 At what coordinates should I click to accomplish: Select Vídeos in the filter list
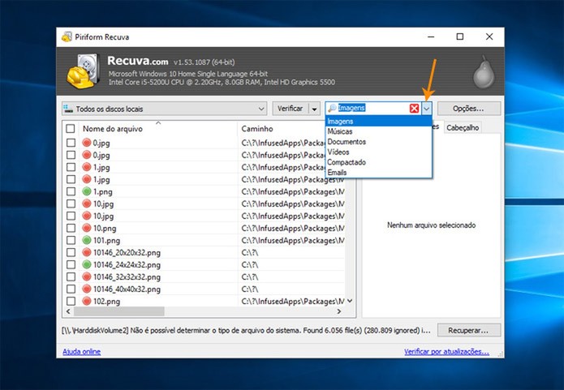point(378,152)
